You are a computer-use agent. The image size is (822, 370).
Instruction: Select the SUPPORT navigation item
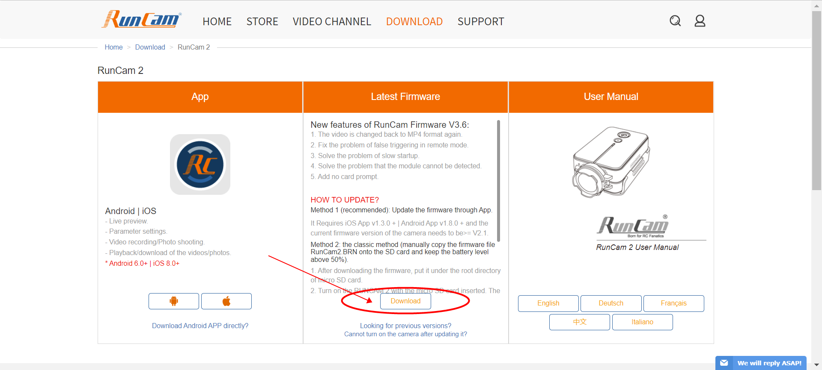click(480, 21)
